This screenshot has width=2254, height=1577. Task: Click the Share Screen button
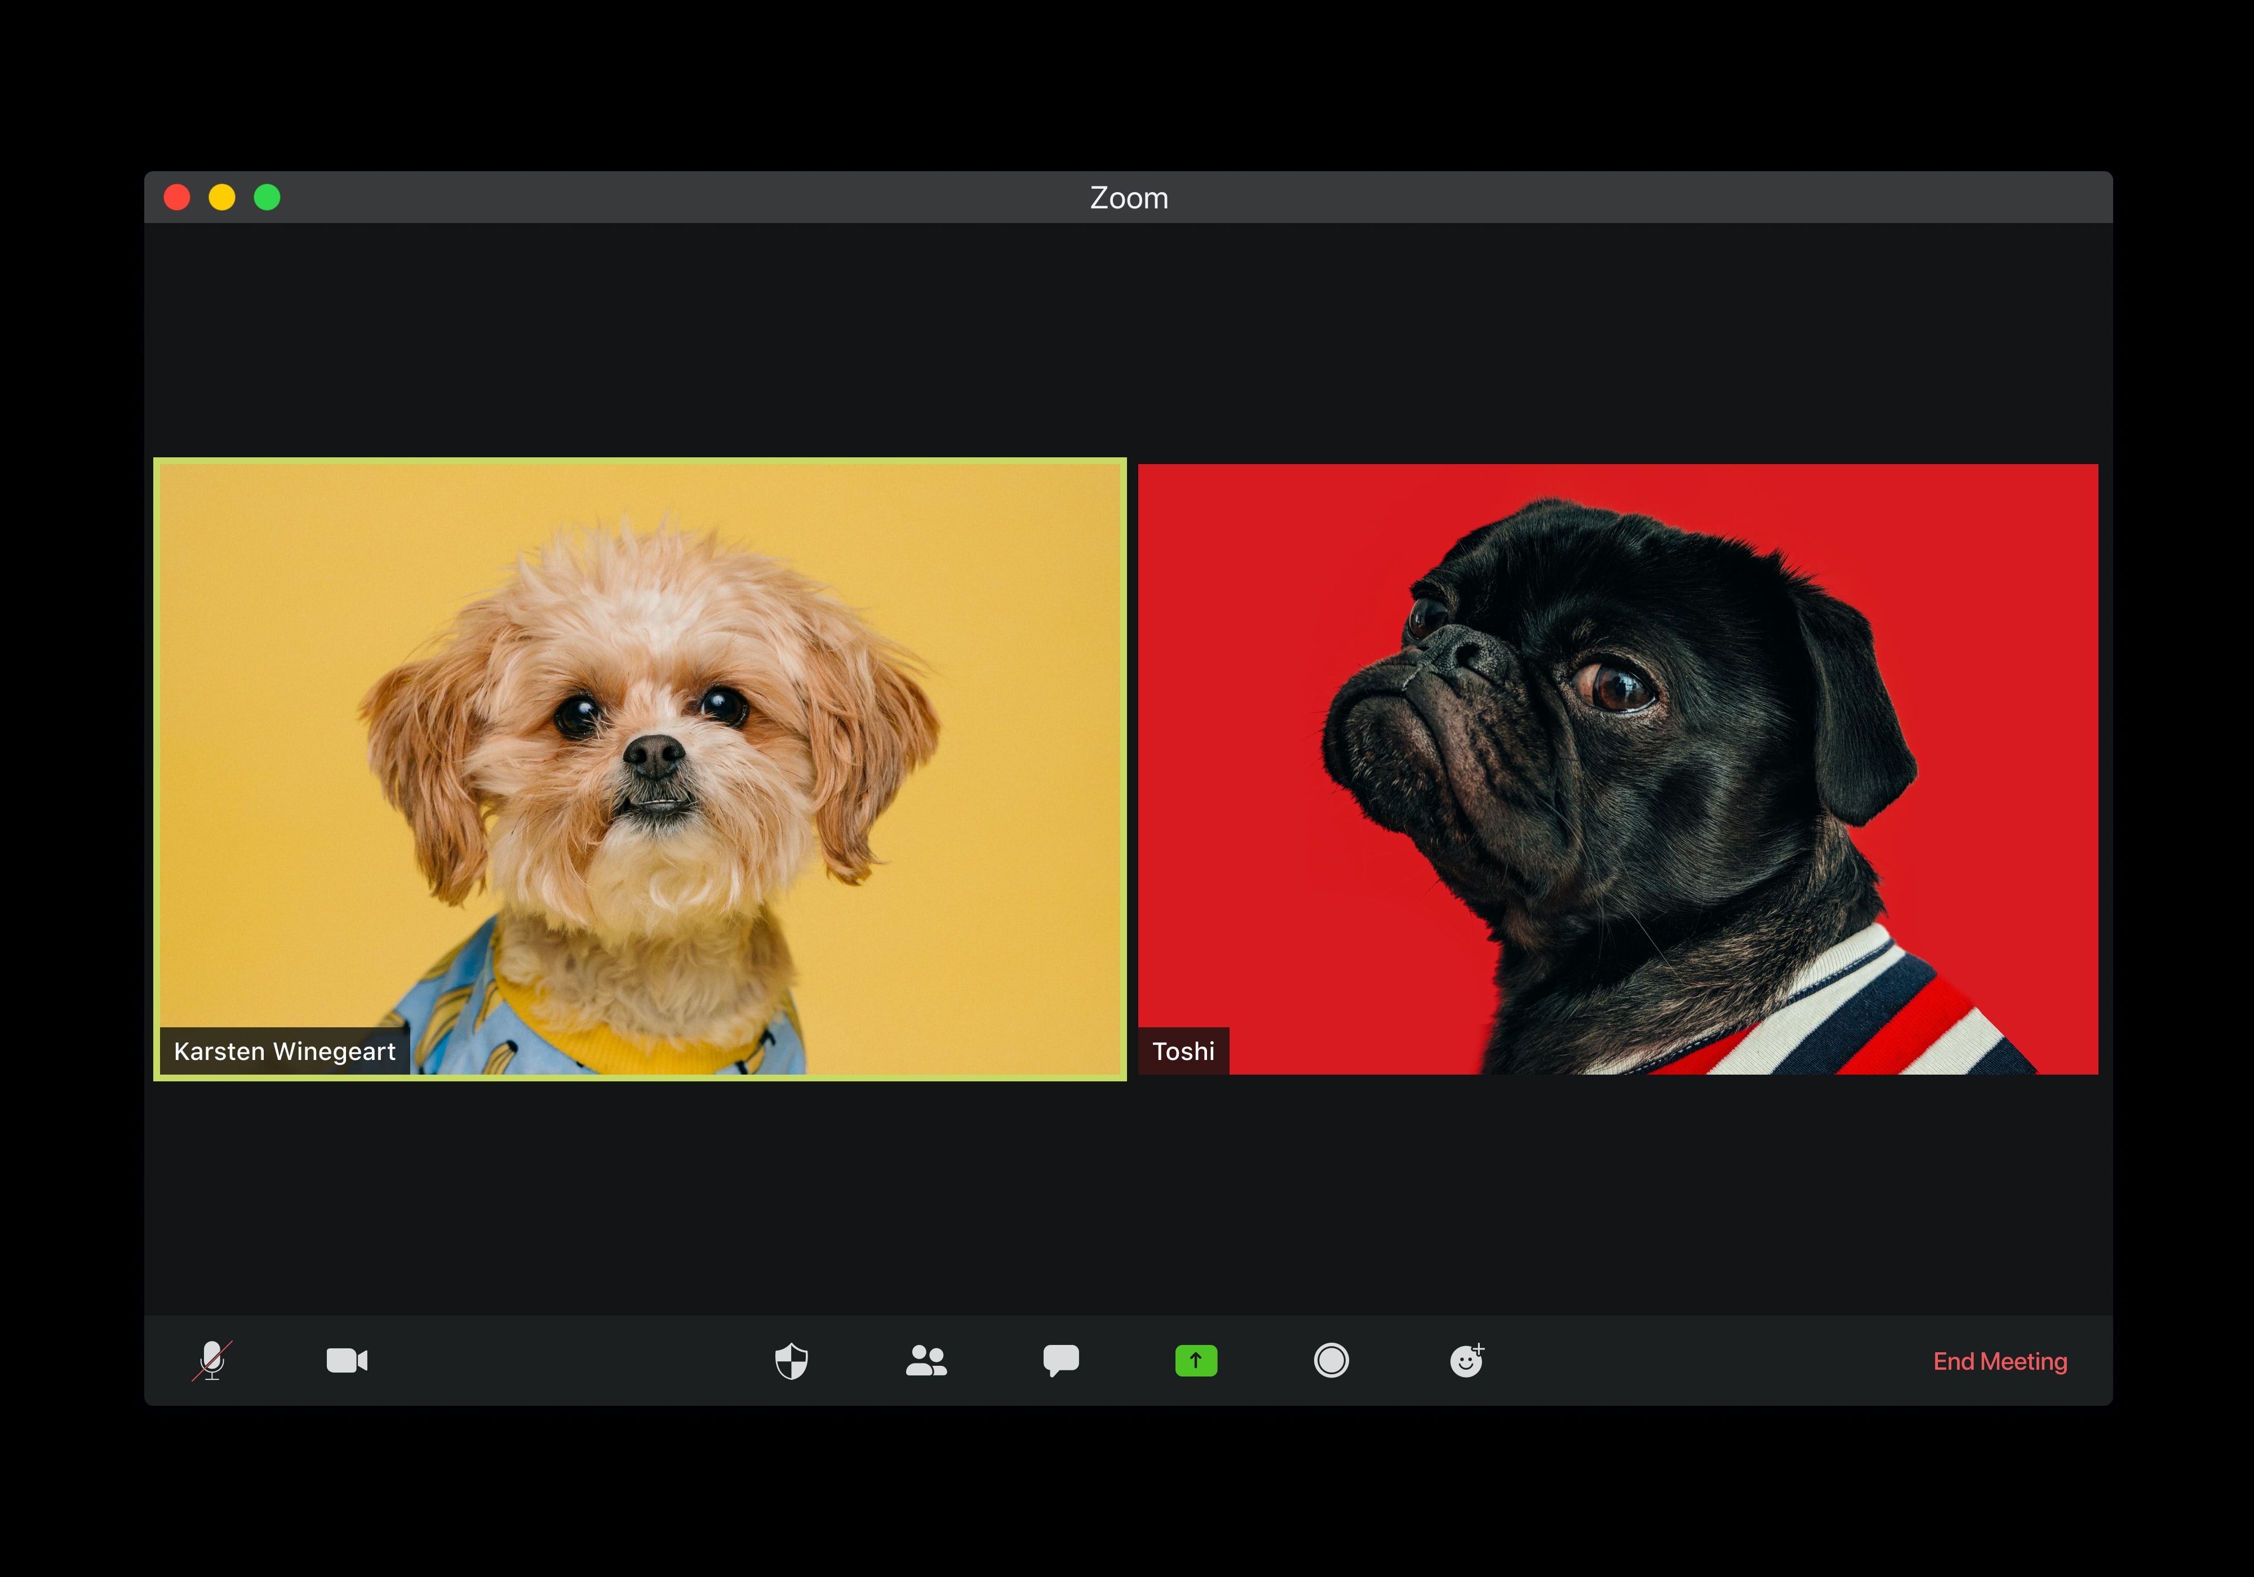click(x=1194, y=1361)
